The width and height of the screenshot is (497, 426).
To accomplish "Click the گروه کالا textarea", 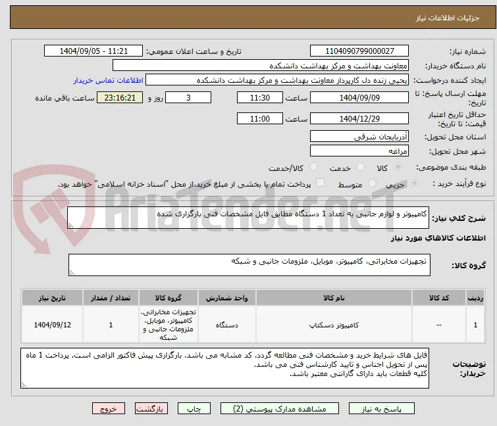I will [x=249, y=265].
